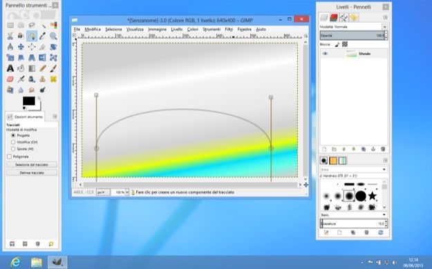Viewport: 432px width, 269px height.
Task: Select the Zoom magnifier tool
Action: (53, 36)
